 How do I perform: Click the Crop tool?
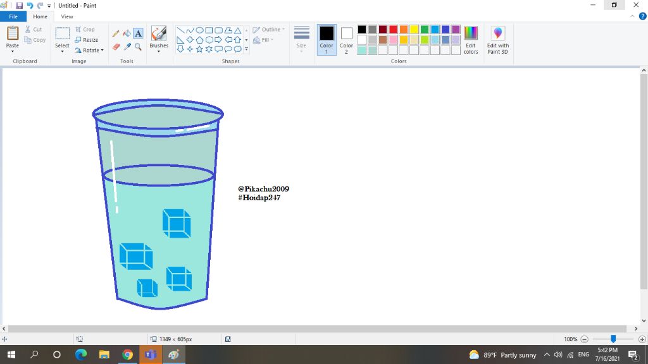pyautogui.click(x=85, y=29)
